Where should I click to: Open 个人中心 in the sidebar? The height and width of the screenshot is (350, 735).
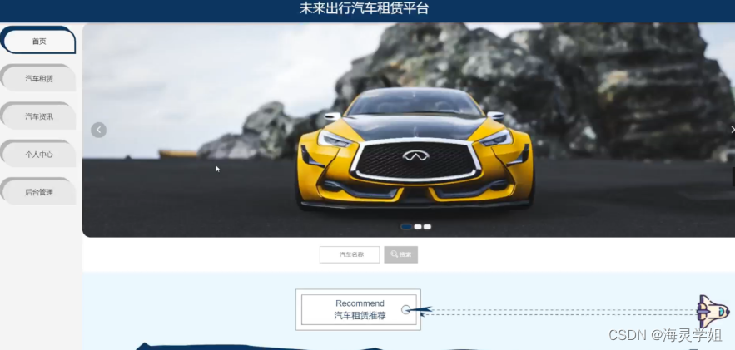pyautogui.click(x=38, y=155)
